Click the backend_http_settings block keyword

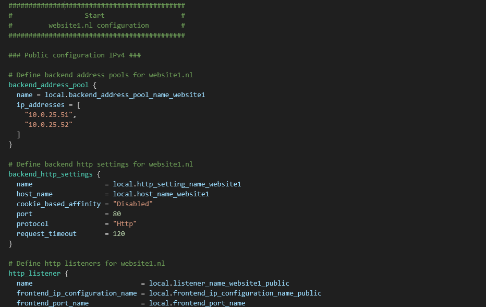51,174
